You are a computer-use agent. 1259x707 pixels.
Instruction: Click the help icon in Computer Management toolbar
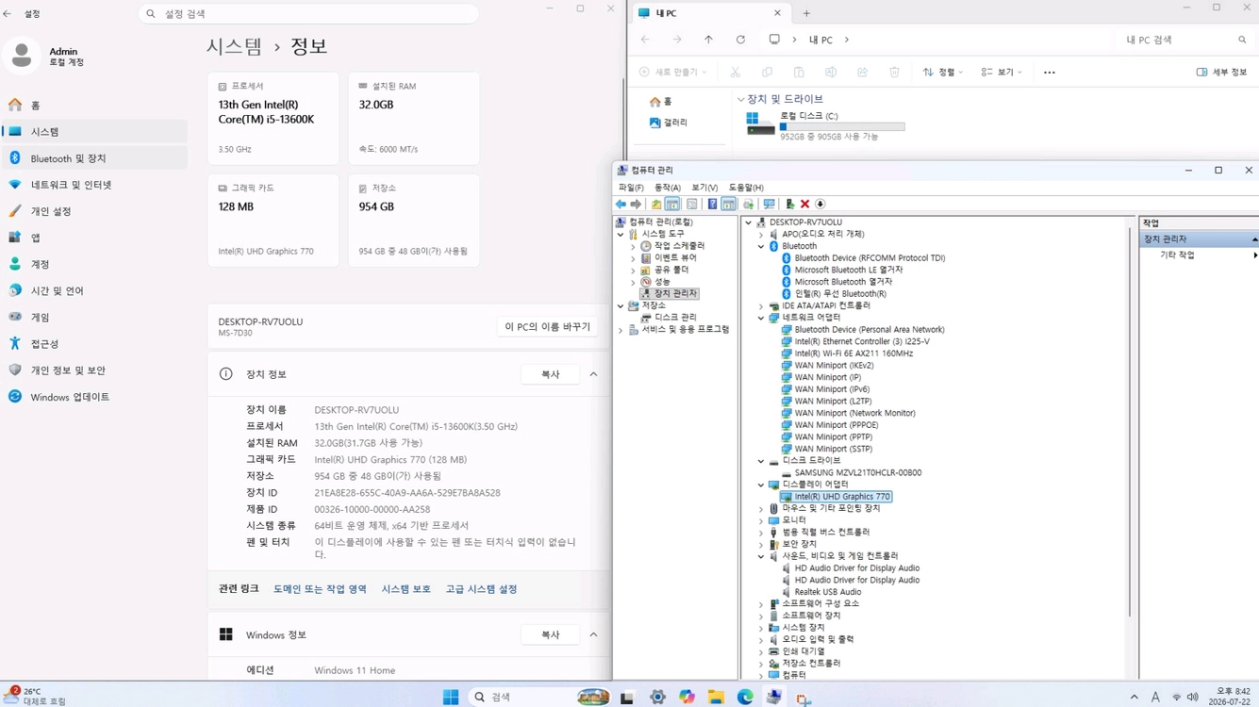click(712, 204)
